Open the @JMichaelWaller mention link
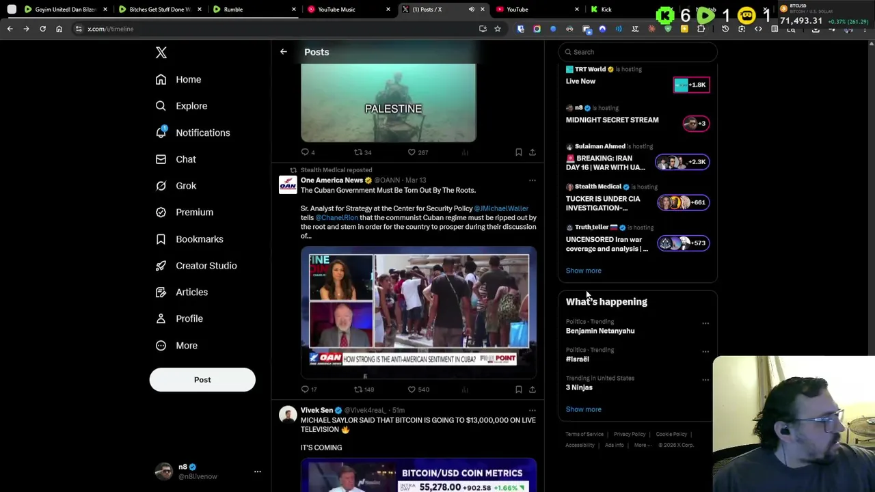This screenshot has width=875, height=492. click(501, 208)
